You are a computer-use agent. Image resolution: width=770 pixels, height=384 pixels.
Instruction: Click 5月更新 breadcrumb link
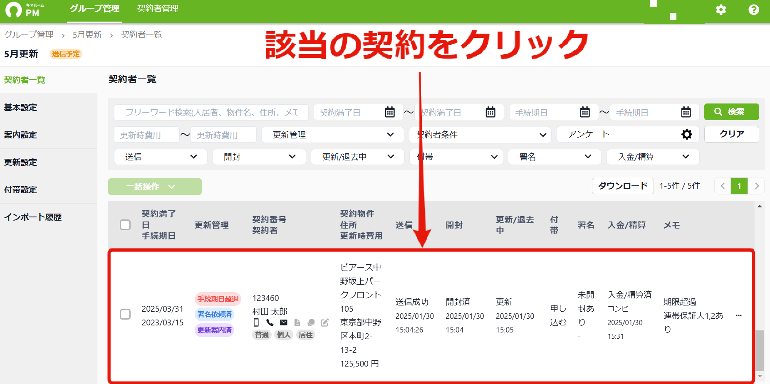[87, 34]
